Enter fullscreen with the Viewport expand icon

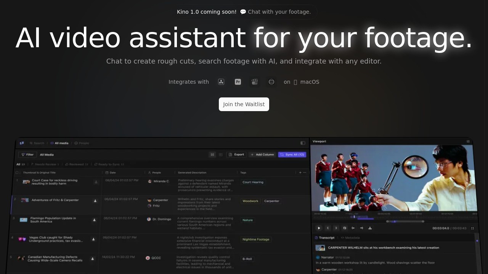[x=472, y=228]
